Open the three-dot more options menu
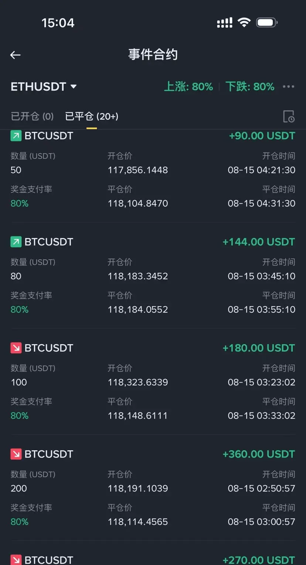306x565 pixels. 289,87
